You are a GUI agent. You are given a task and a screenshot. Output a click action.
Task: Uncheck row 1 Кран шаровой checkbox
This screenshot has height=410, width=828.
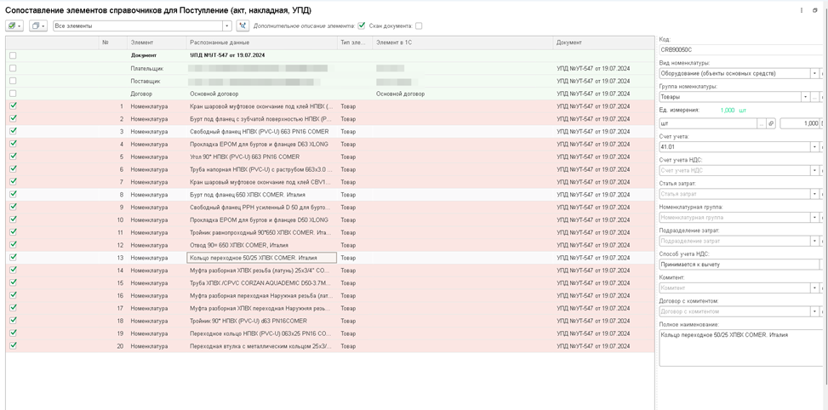(14, 105)
